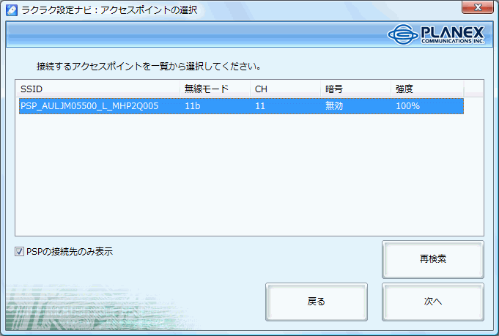
Task: Click the 無線モード column header
Action: pos(215,89)
